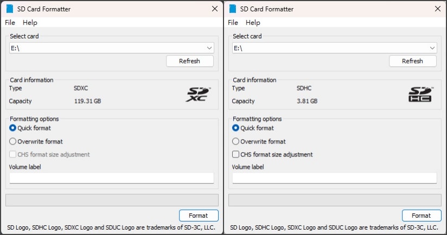Click the blue SD card icon in right title bar
This screenshot has height=235, width=447.
tap(233, 9)
